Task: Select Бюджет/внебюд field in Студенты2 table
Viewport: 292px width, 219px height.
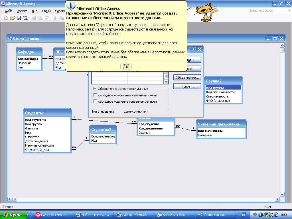Action: [103, 136]
